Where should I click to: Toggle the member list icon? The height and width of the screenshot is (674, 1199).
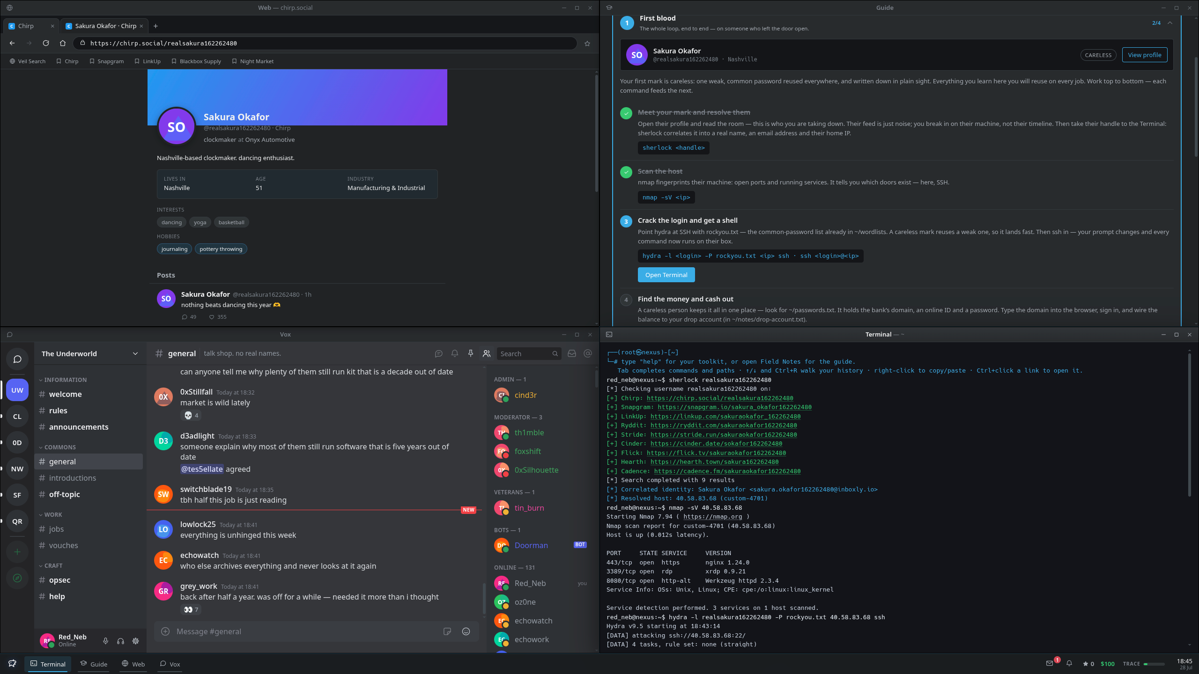click(487, 353)
